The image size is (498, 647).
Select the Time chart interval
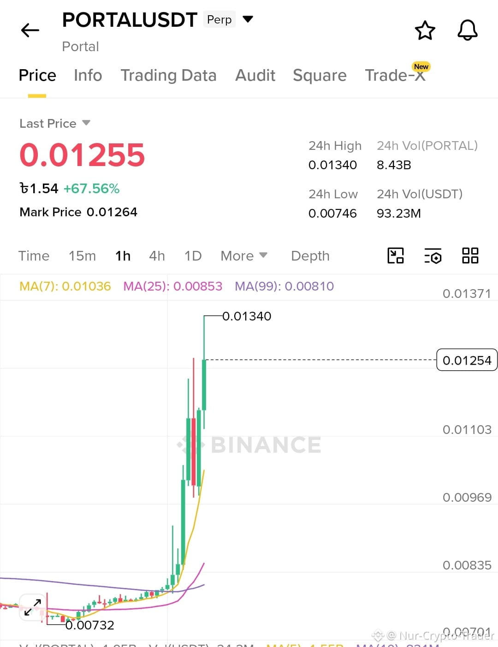tap(34, 256)
